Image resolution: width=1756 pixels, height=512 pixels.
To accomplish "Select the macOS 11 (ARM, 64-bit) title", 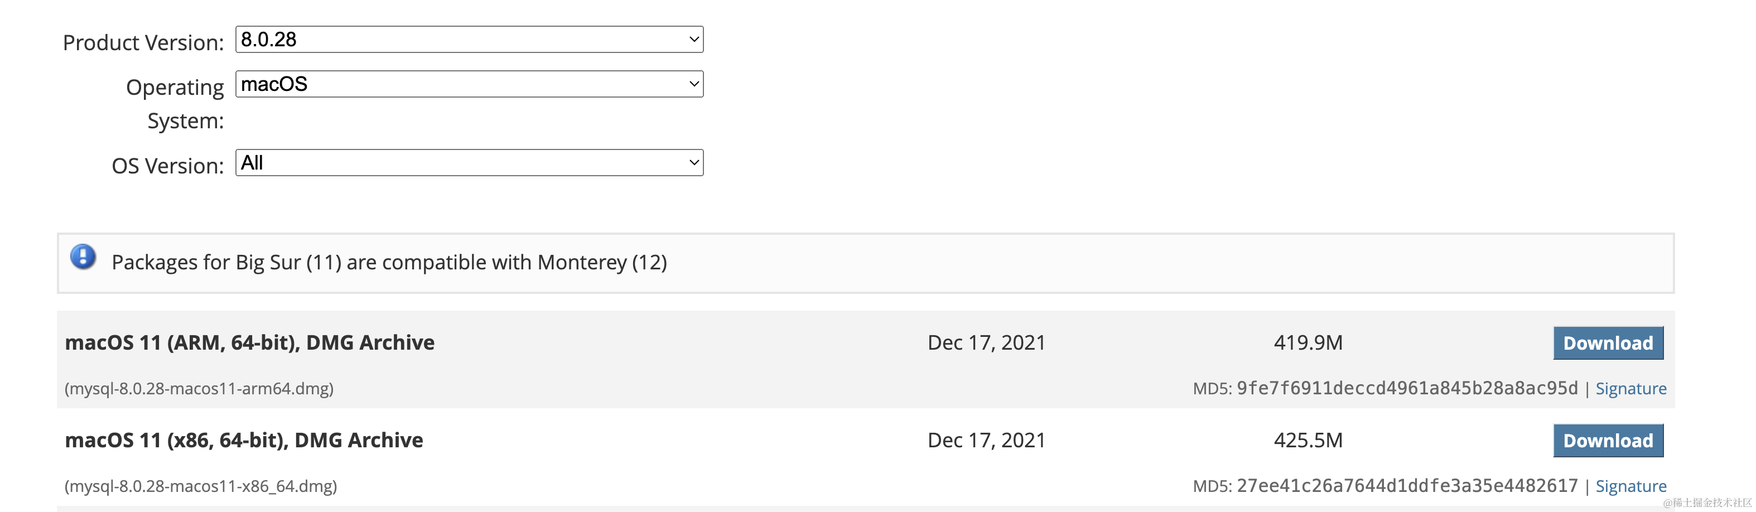I will tap(249, 342).
